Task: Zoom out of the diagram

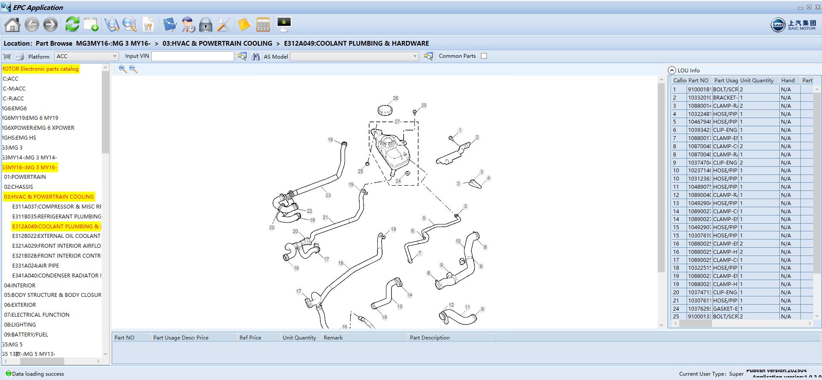Action: (133, 69)
